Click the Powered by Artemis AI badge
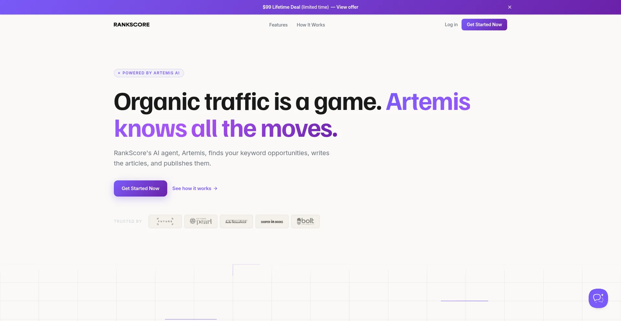Image resolution: width=621 pixels, height=321 pixels. click(x=149, y=73)
